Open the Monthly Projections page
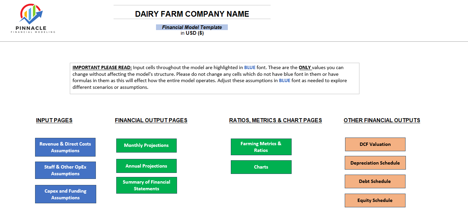 click(146, 145)
